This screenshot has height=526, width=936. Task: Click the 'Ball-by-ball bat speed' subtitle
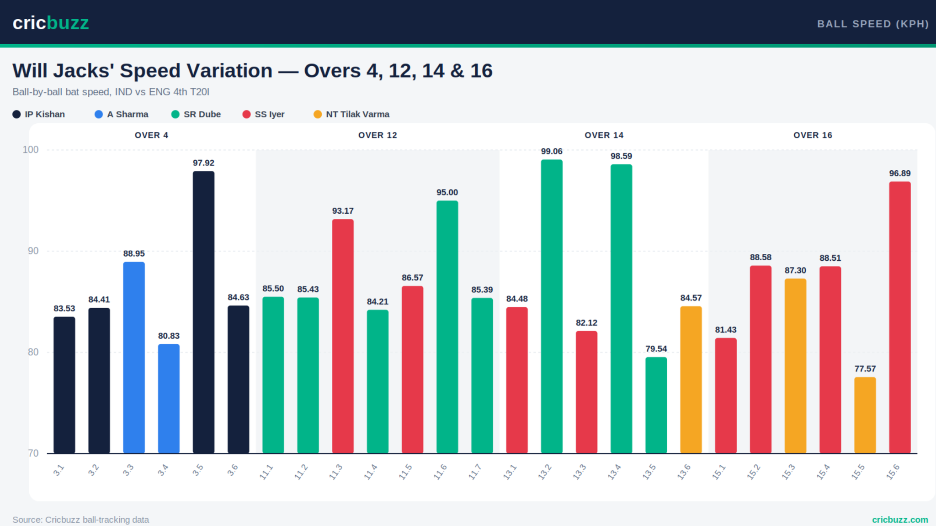pyautogui.click(x=111, y=92)
